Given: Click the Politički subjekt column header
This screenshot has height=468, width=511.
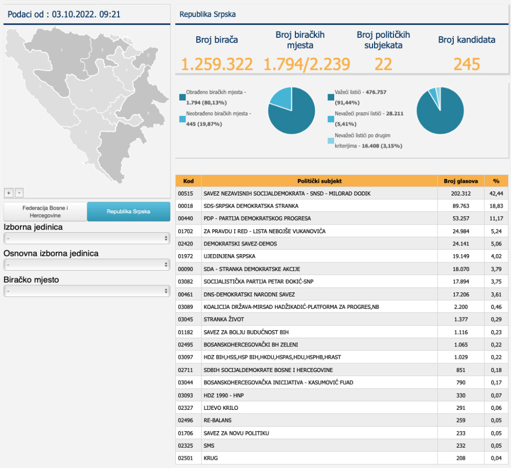Looking at the screenshot, I should 319,181.
